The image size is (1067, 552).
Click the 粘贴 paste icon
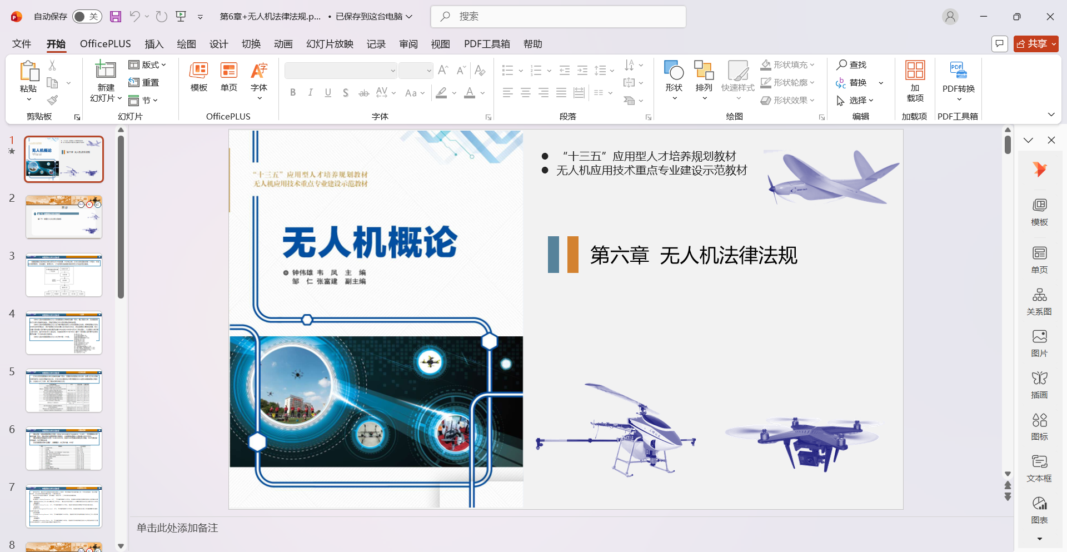pyautogui.click(x=29, y=72)
